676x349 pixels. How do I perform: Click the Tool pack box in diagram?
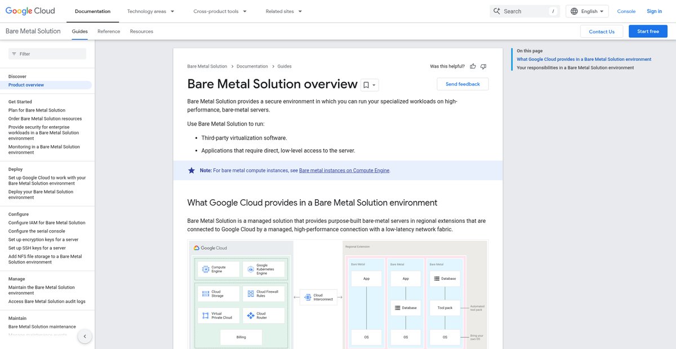(444, 308)
